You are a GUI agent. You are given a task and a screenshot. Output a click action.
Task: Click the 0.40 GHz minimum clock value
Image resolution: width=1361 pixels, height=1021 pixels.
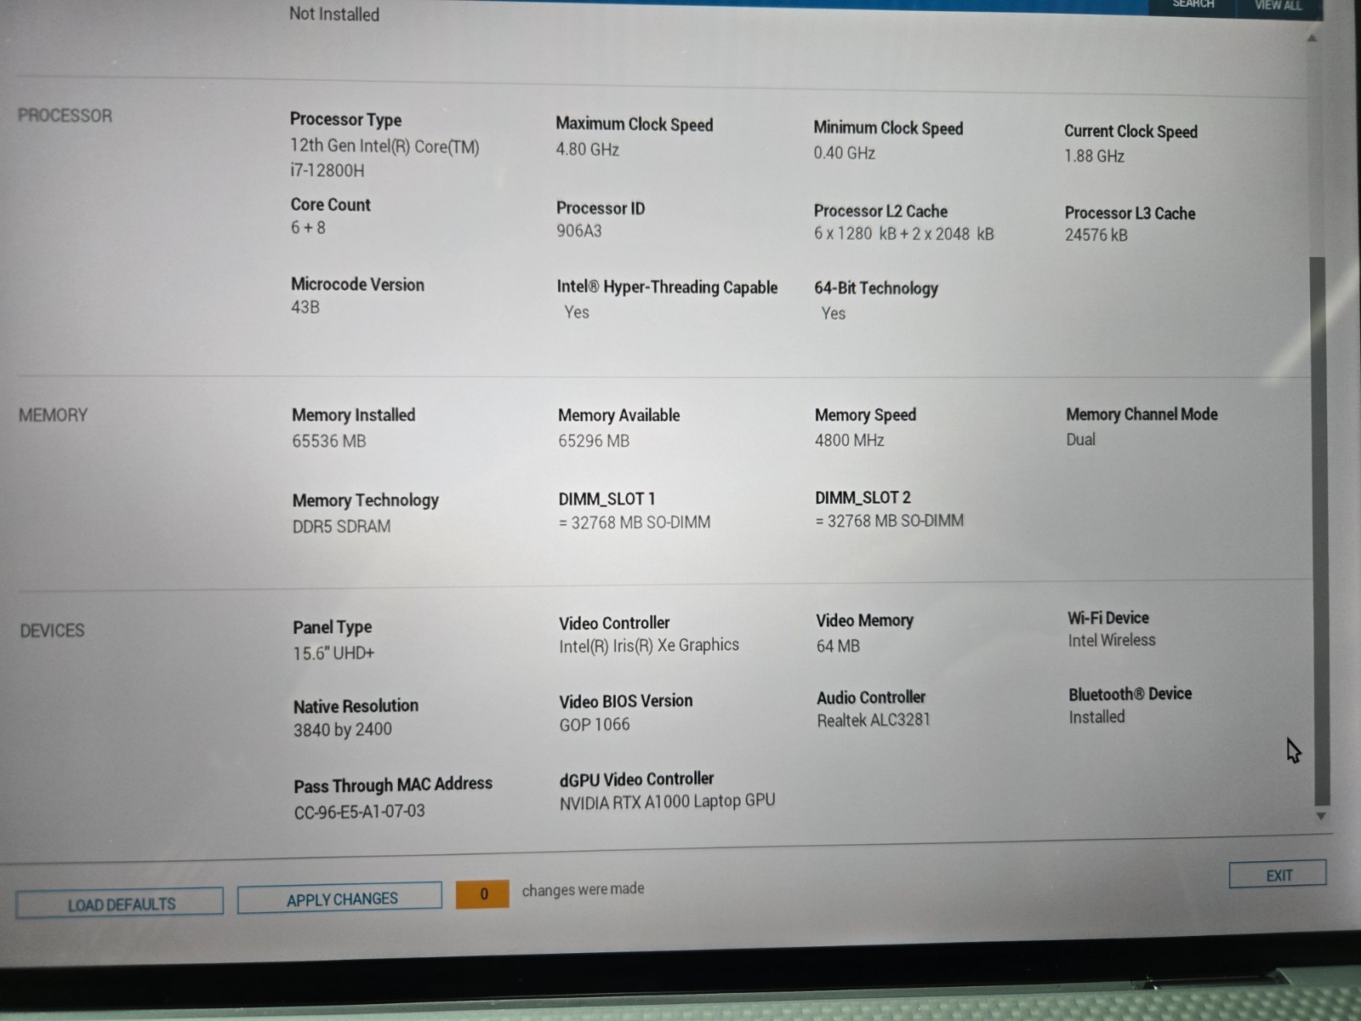pyautogui.click(x=844, y=153)
